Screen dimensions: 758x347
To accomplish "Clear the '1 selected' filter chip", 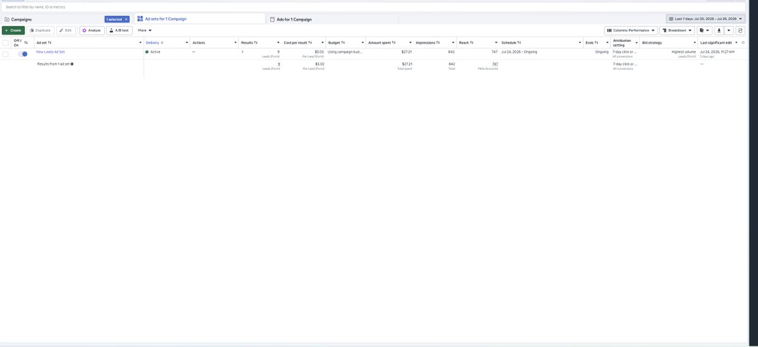I will tap(126, 20).
